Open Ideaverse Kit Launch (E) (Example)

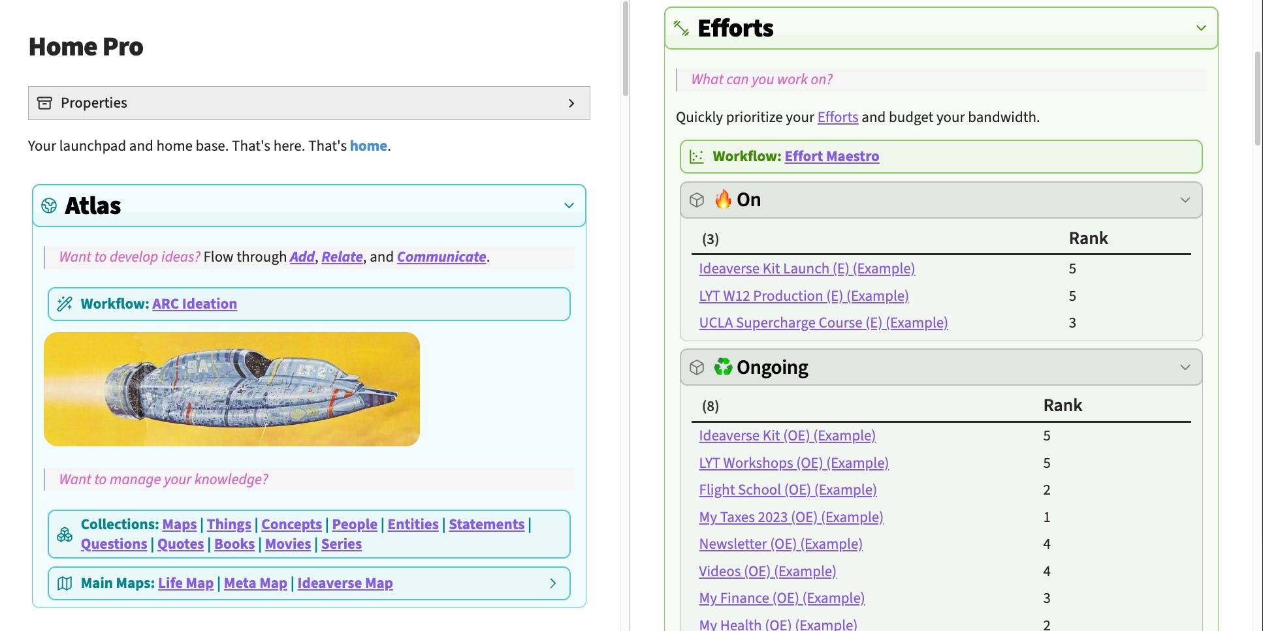807,269
